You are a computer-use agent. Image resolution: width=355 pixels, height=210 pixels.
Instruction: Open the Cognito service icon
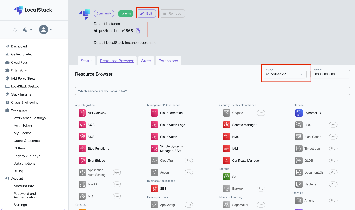pos(227,113)
